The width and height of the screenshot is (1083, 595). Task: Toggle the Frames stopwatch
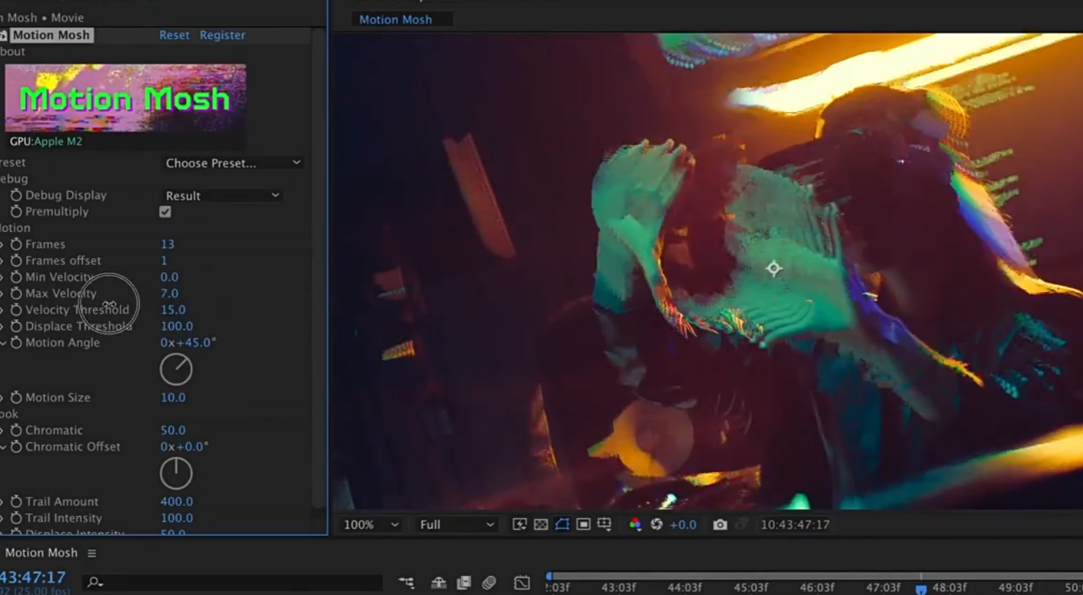16,244
